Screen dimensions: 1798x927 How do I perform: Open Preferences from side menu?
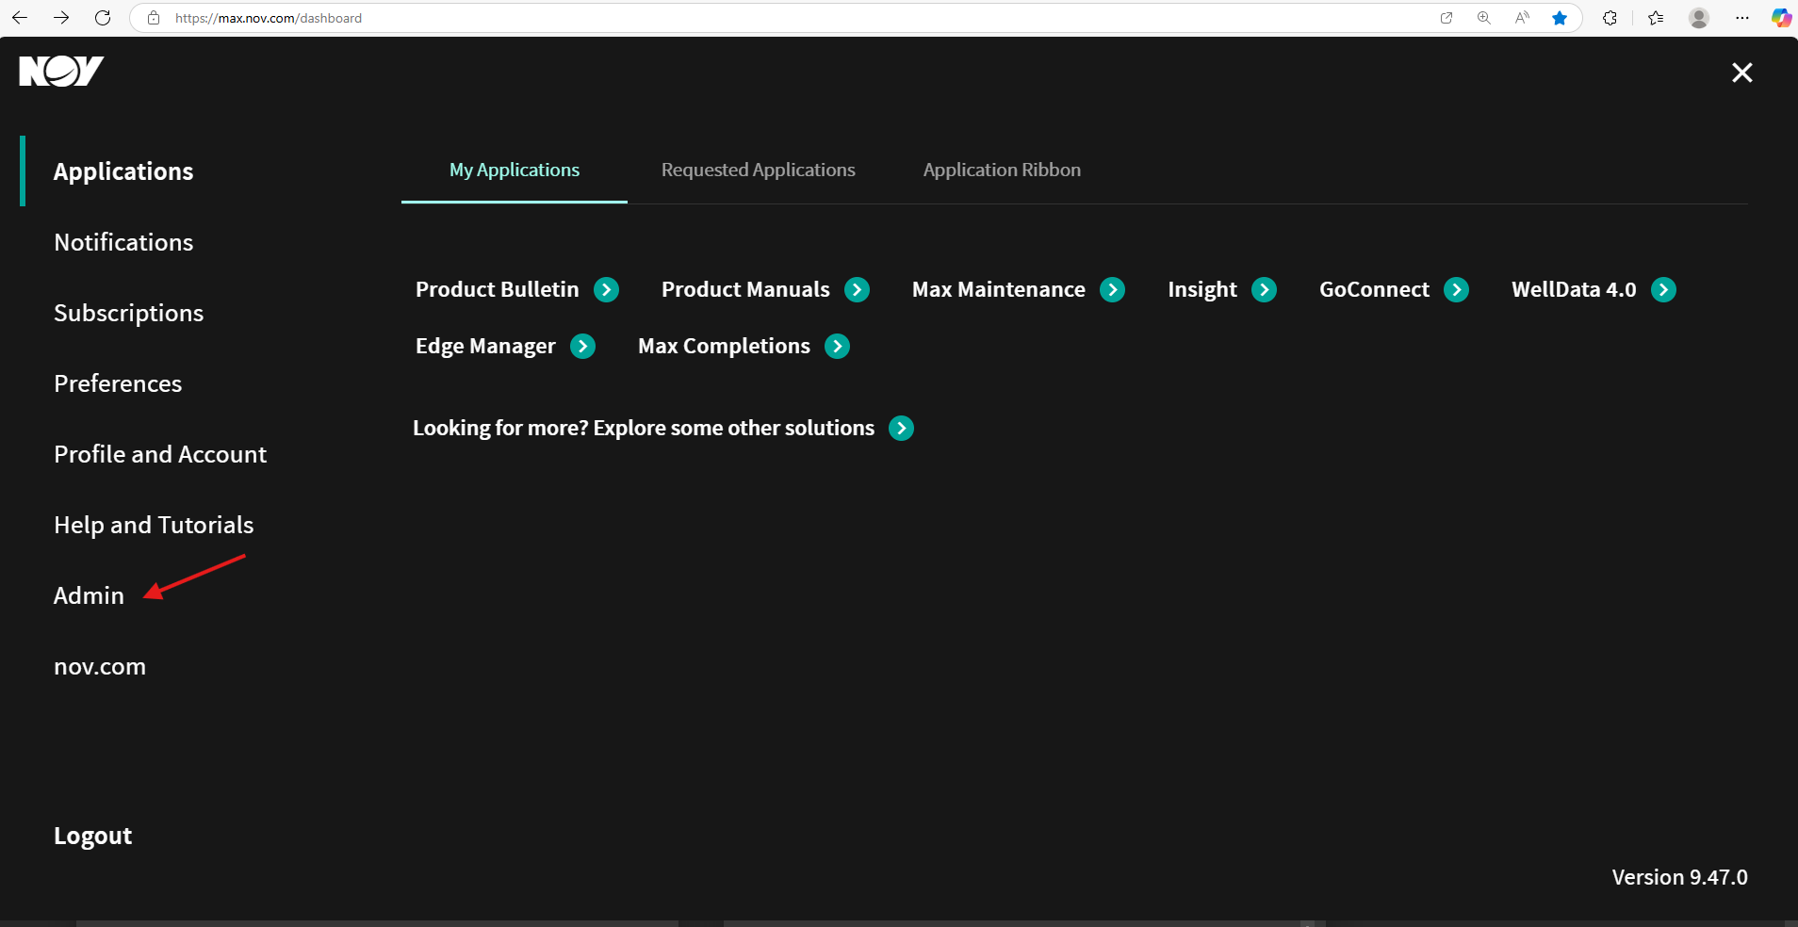[118, 383]
